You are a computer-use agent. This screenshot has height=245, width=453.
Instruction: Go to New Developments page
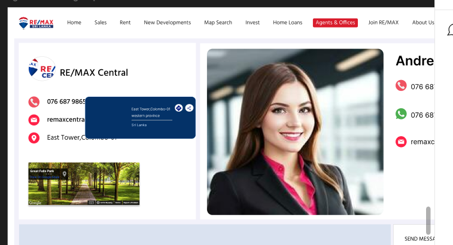pyautogui.click(x=168, y=23)
